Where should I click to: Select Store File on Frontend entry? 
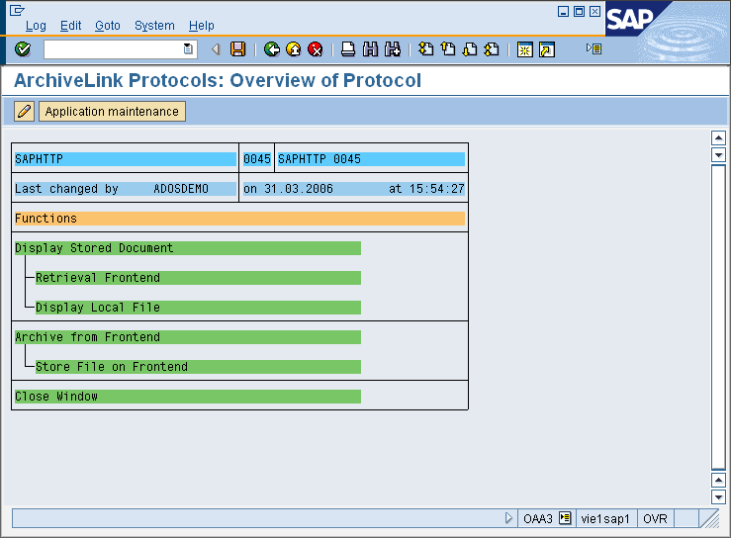111,367
